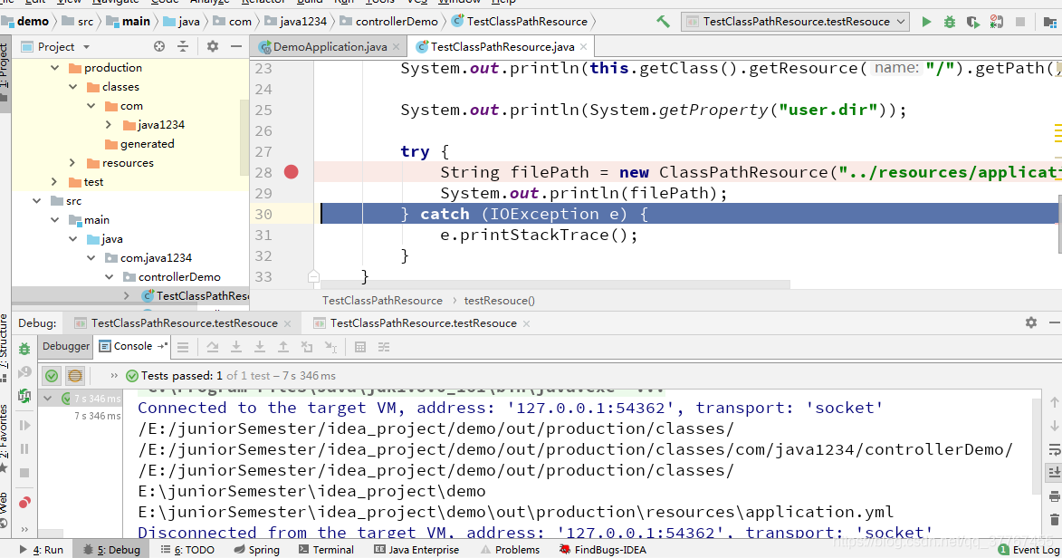Click the demo breadcrumb in navigation bar
The width and height of the screenshot is (1062, 558).
pyautogui.click(x=26, y=22)
